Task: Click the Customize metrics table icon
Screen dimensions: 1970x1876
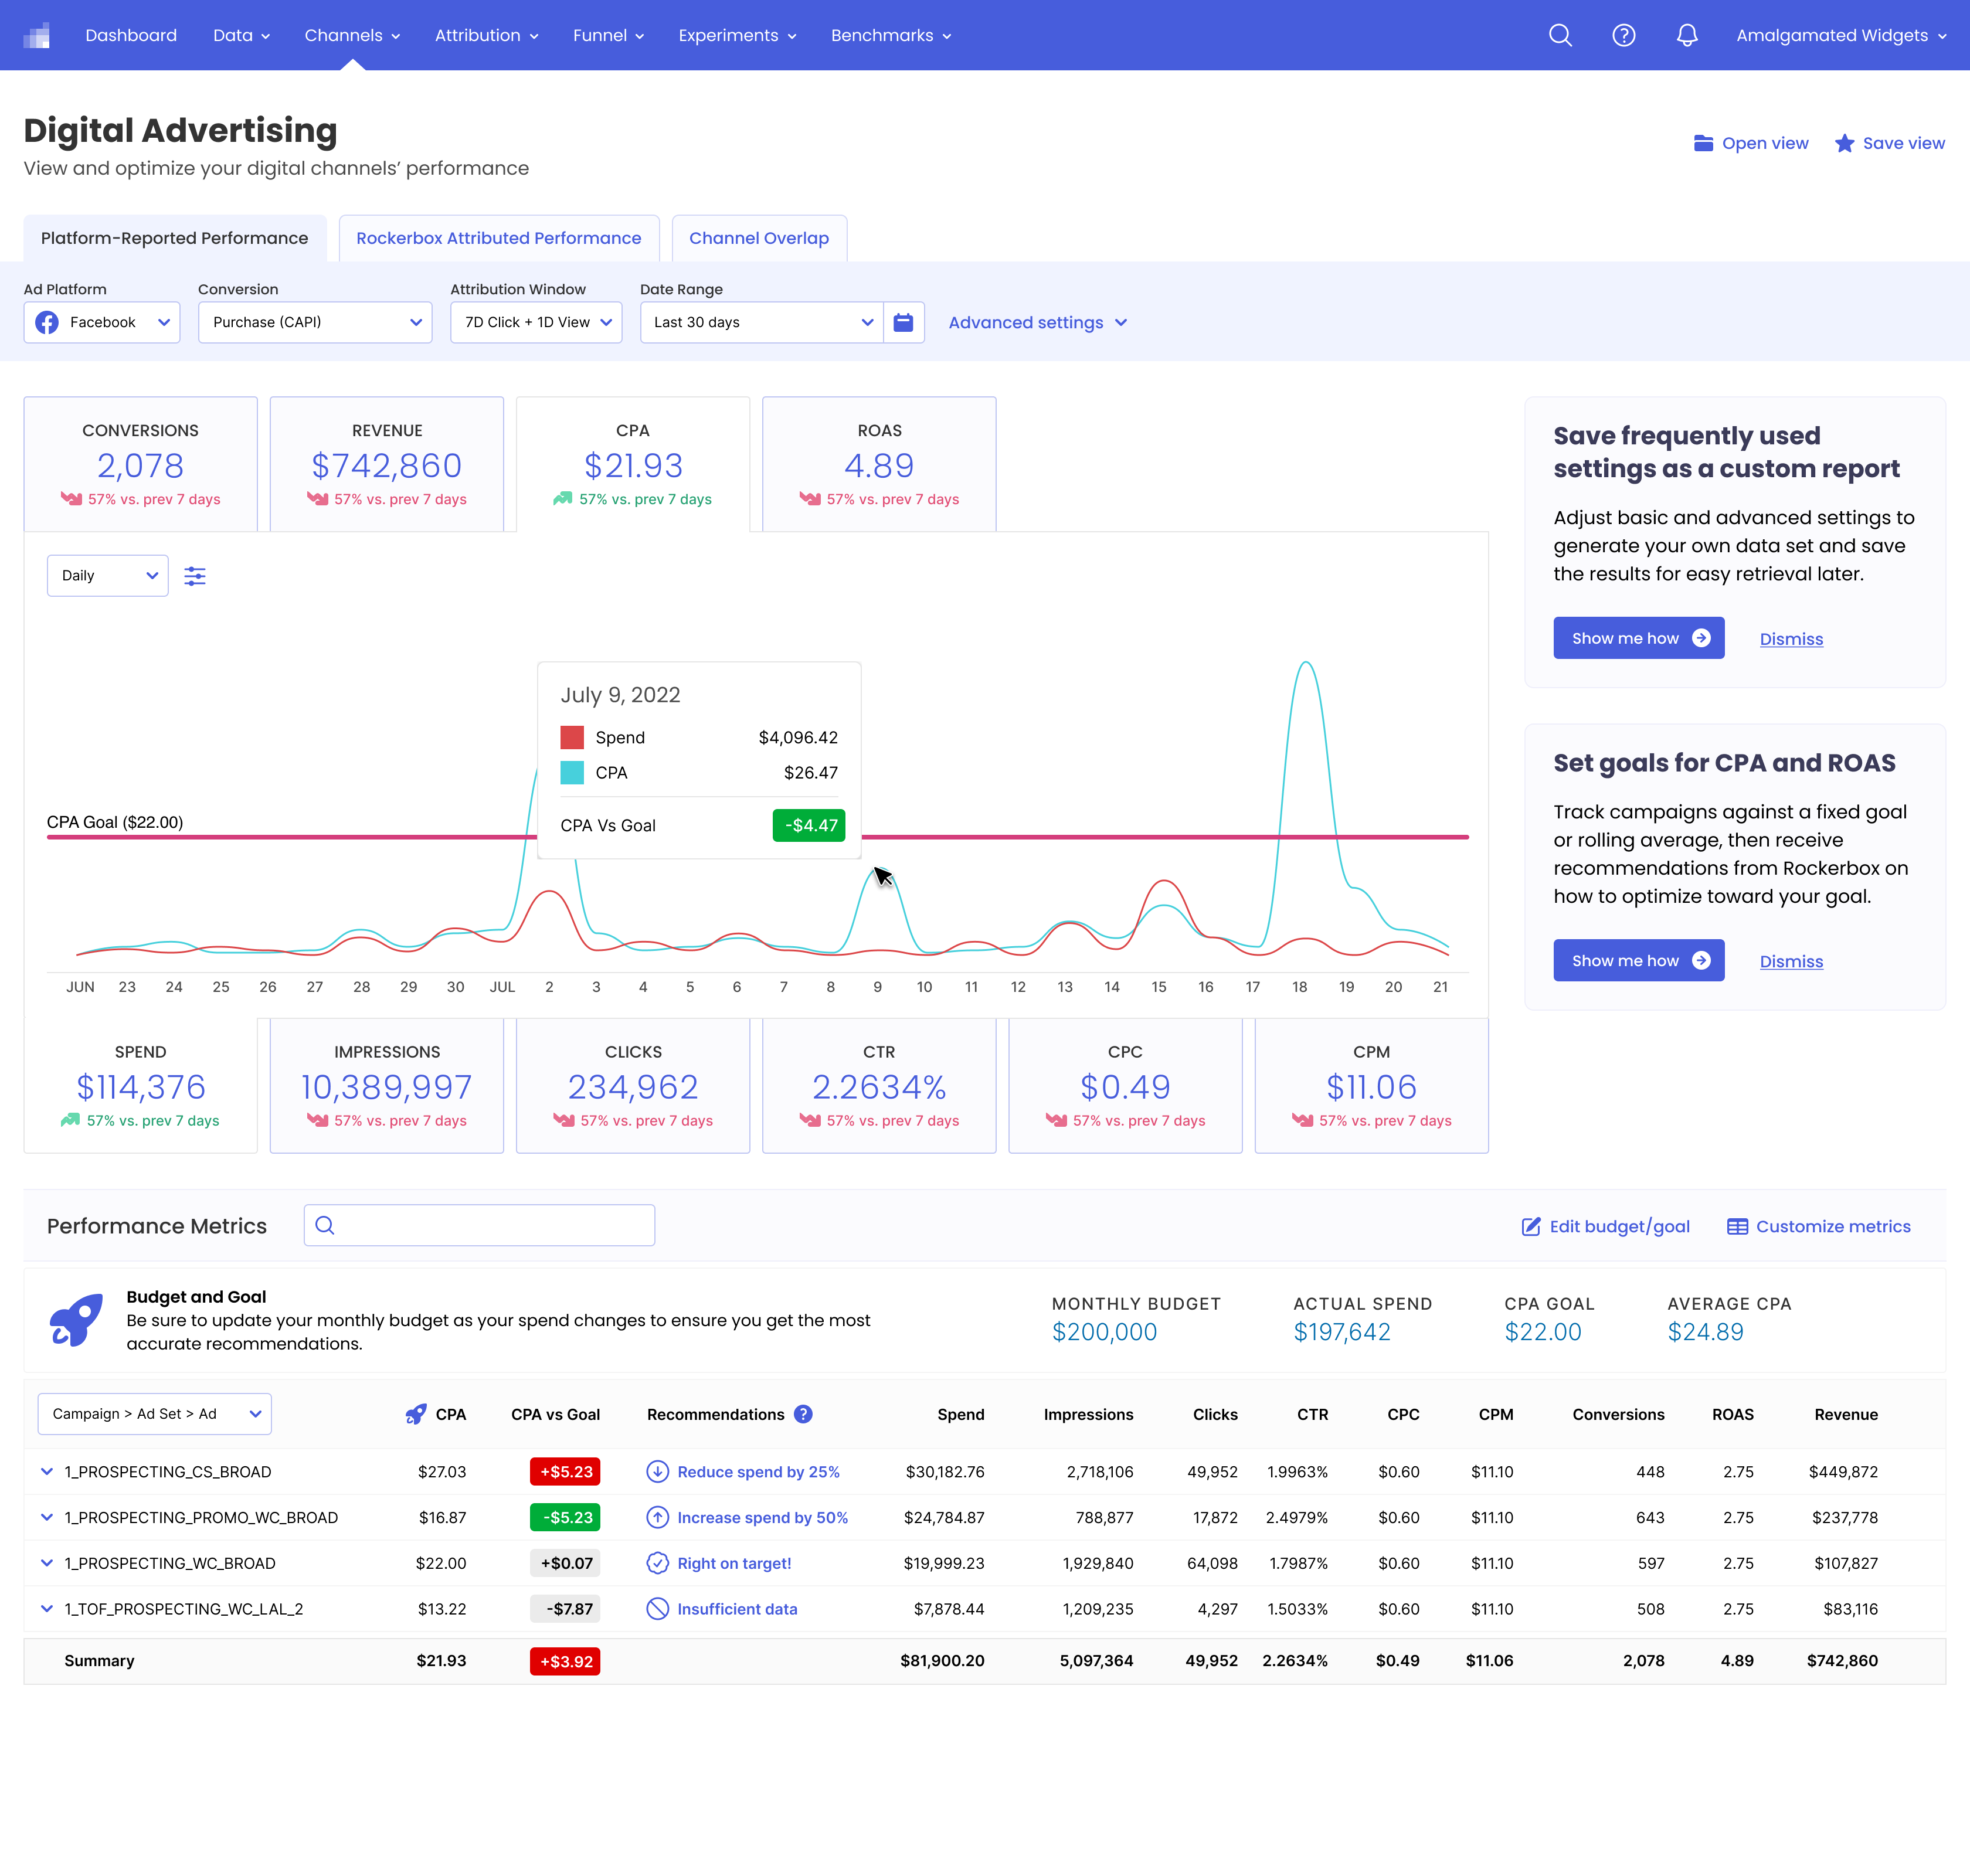Action: point(1738,1227)
